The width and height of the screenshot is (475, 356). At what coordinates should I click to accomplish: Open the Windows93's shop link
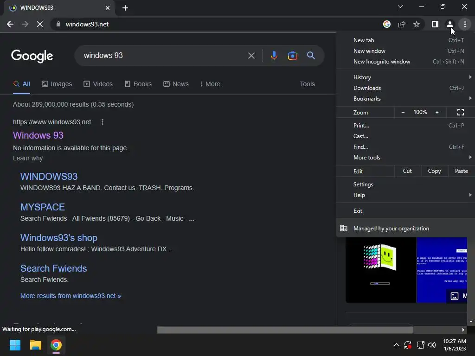point(59,238)
